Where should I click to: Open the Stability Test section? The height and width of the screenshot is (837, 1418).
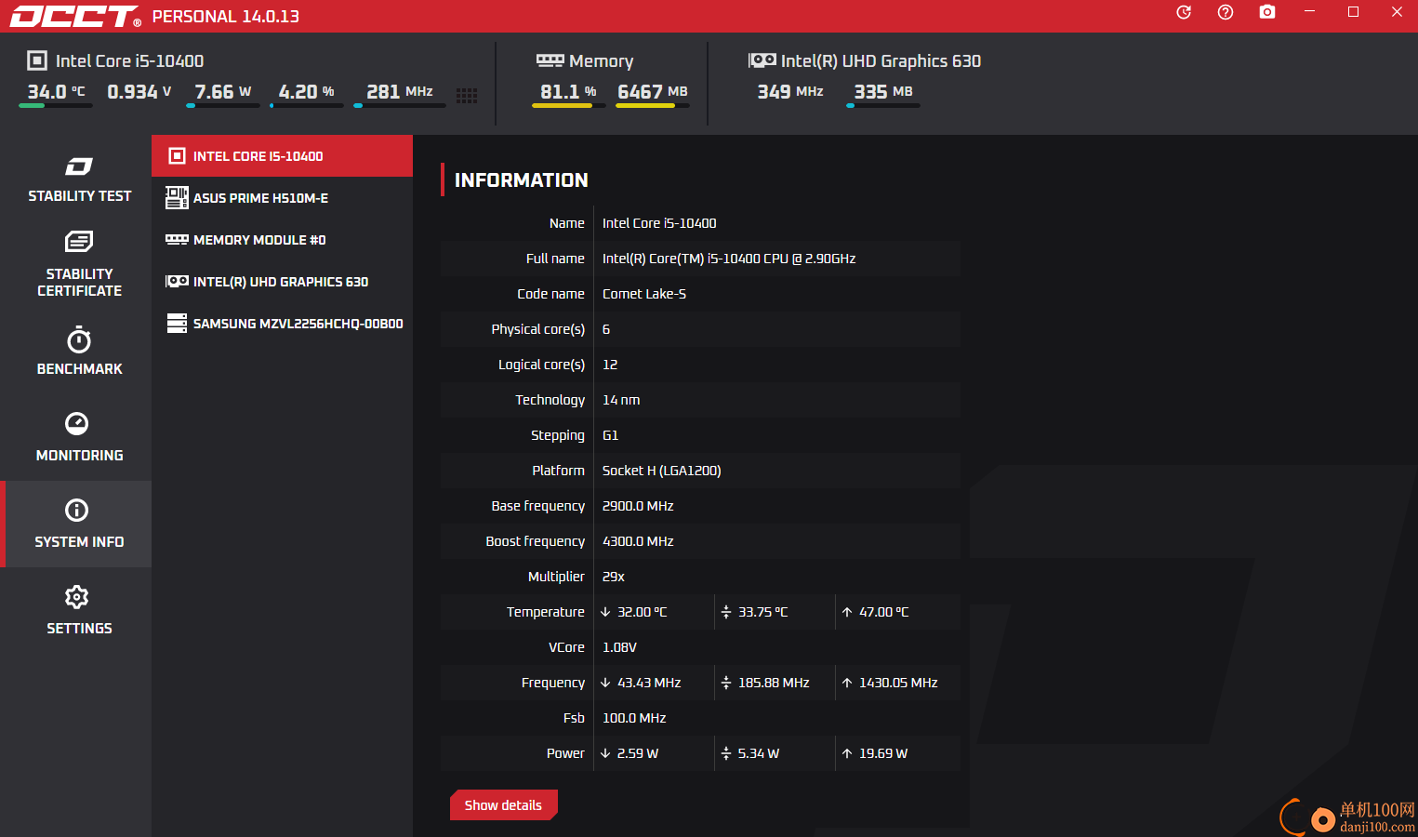click(x=79, y=179)
